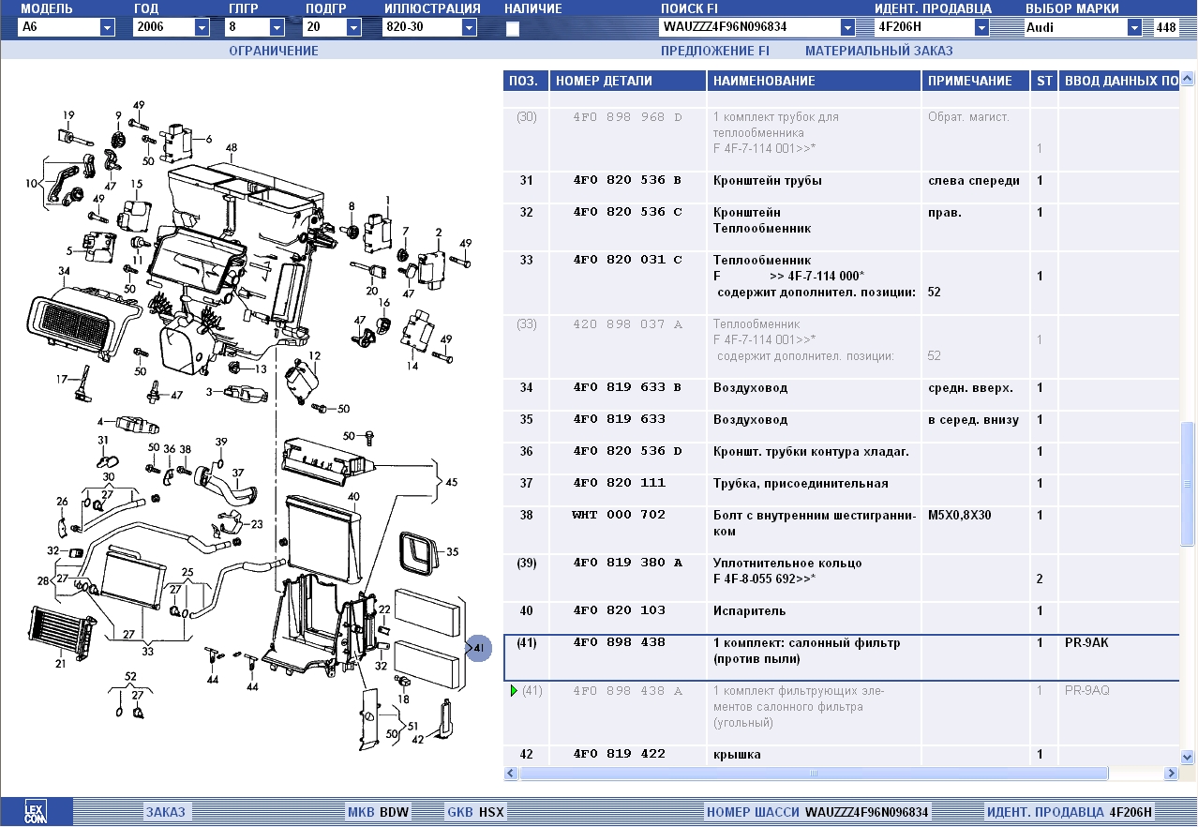The width and height of the screenshot is (1198, 827).
Task: Select part number 4F0 820 536 D
Action: click(x=627, y=452)
